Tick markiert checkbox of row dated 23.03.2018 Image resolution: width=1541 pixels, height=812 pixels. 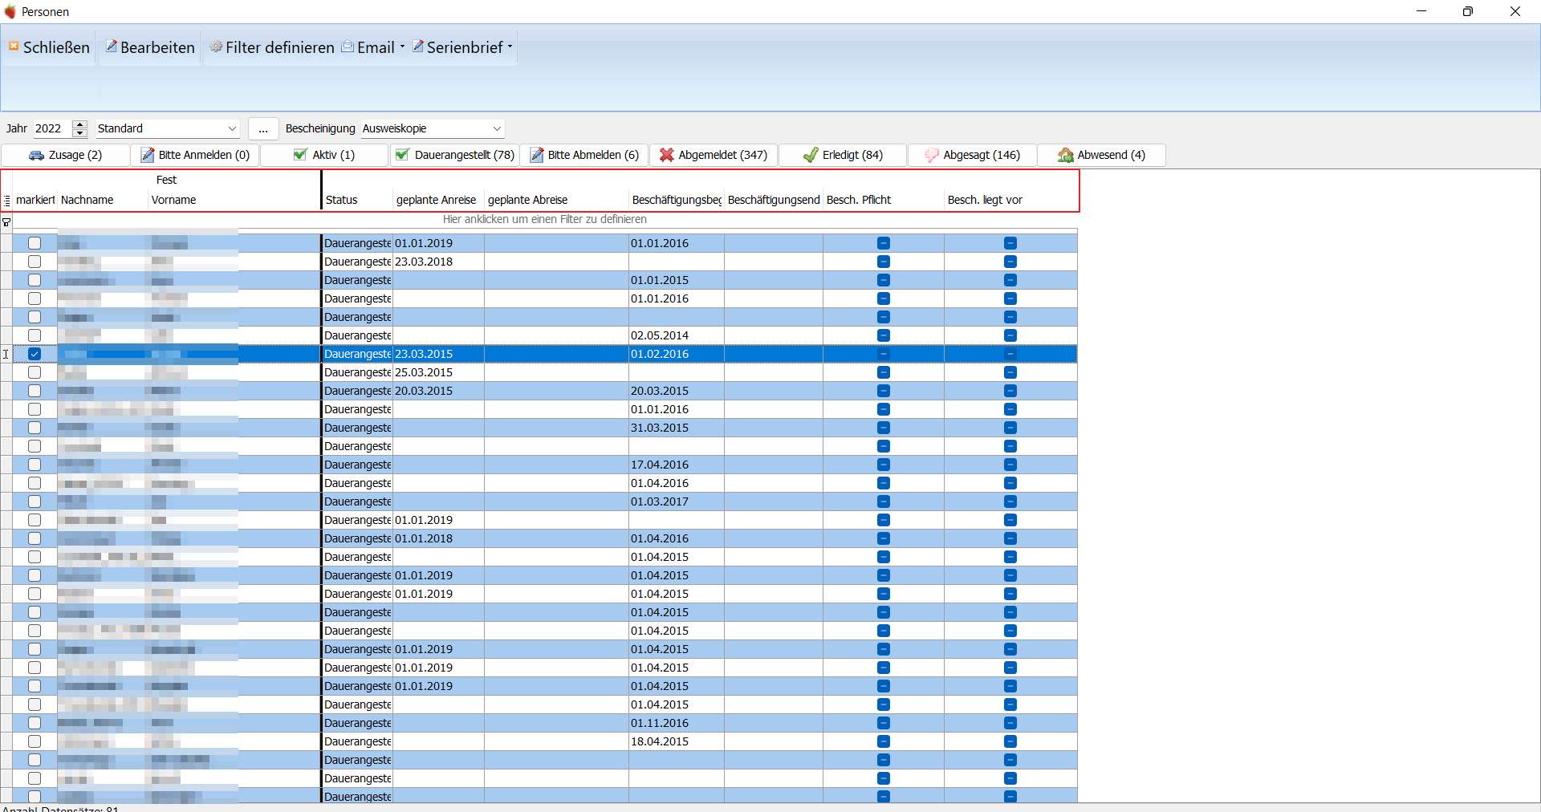[35, 262]
